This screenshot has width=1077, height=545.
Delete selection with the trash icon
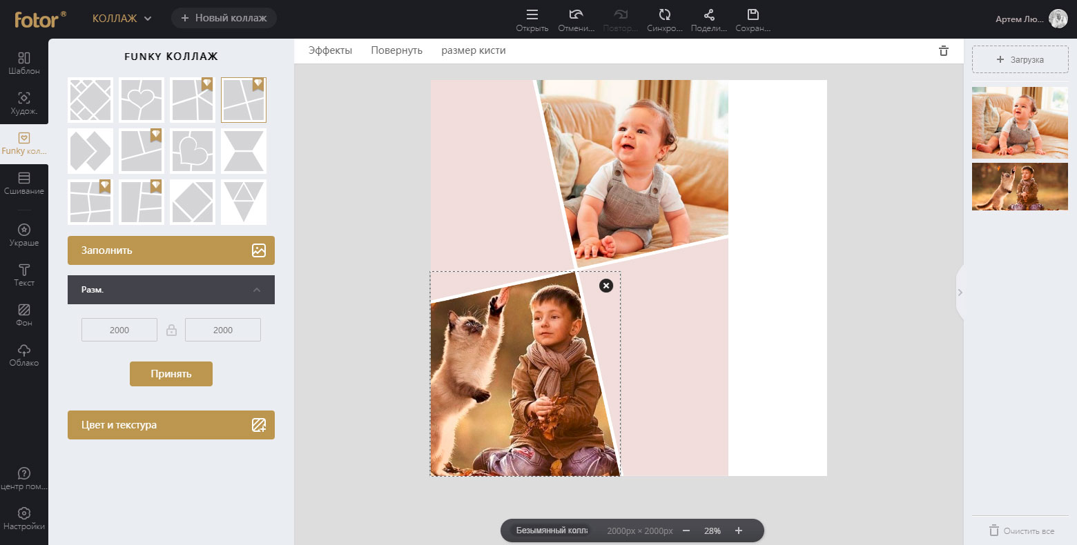click(944, 51)
